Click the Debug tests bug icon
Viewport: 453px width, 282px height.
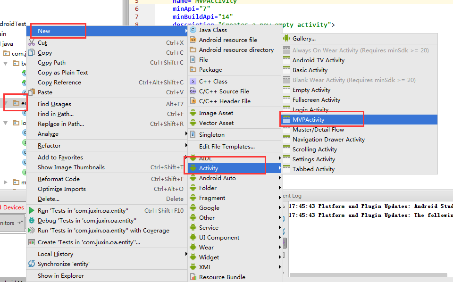[x=32, y=221]
